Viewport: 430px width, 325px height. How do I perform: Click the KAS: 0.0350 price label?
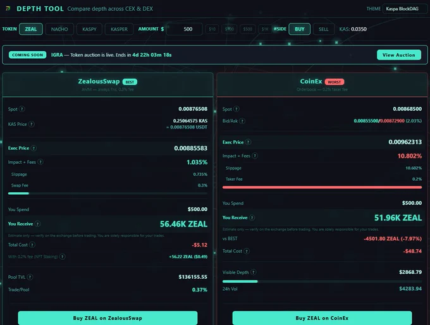tap(353, 29)
